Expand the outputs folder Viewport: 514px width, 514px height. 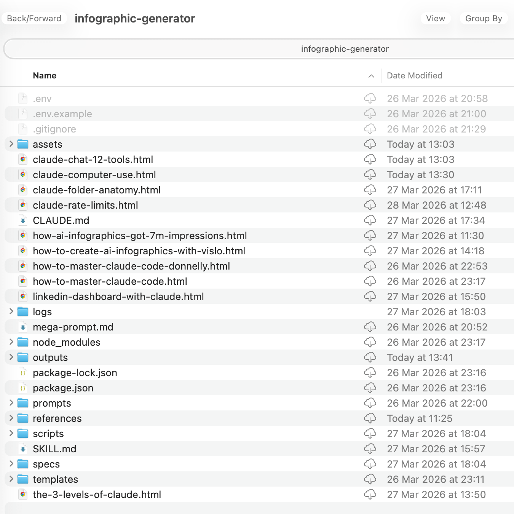pos(11,357)
